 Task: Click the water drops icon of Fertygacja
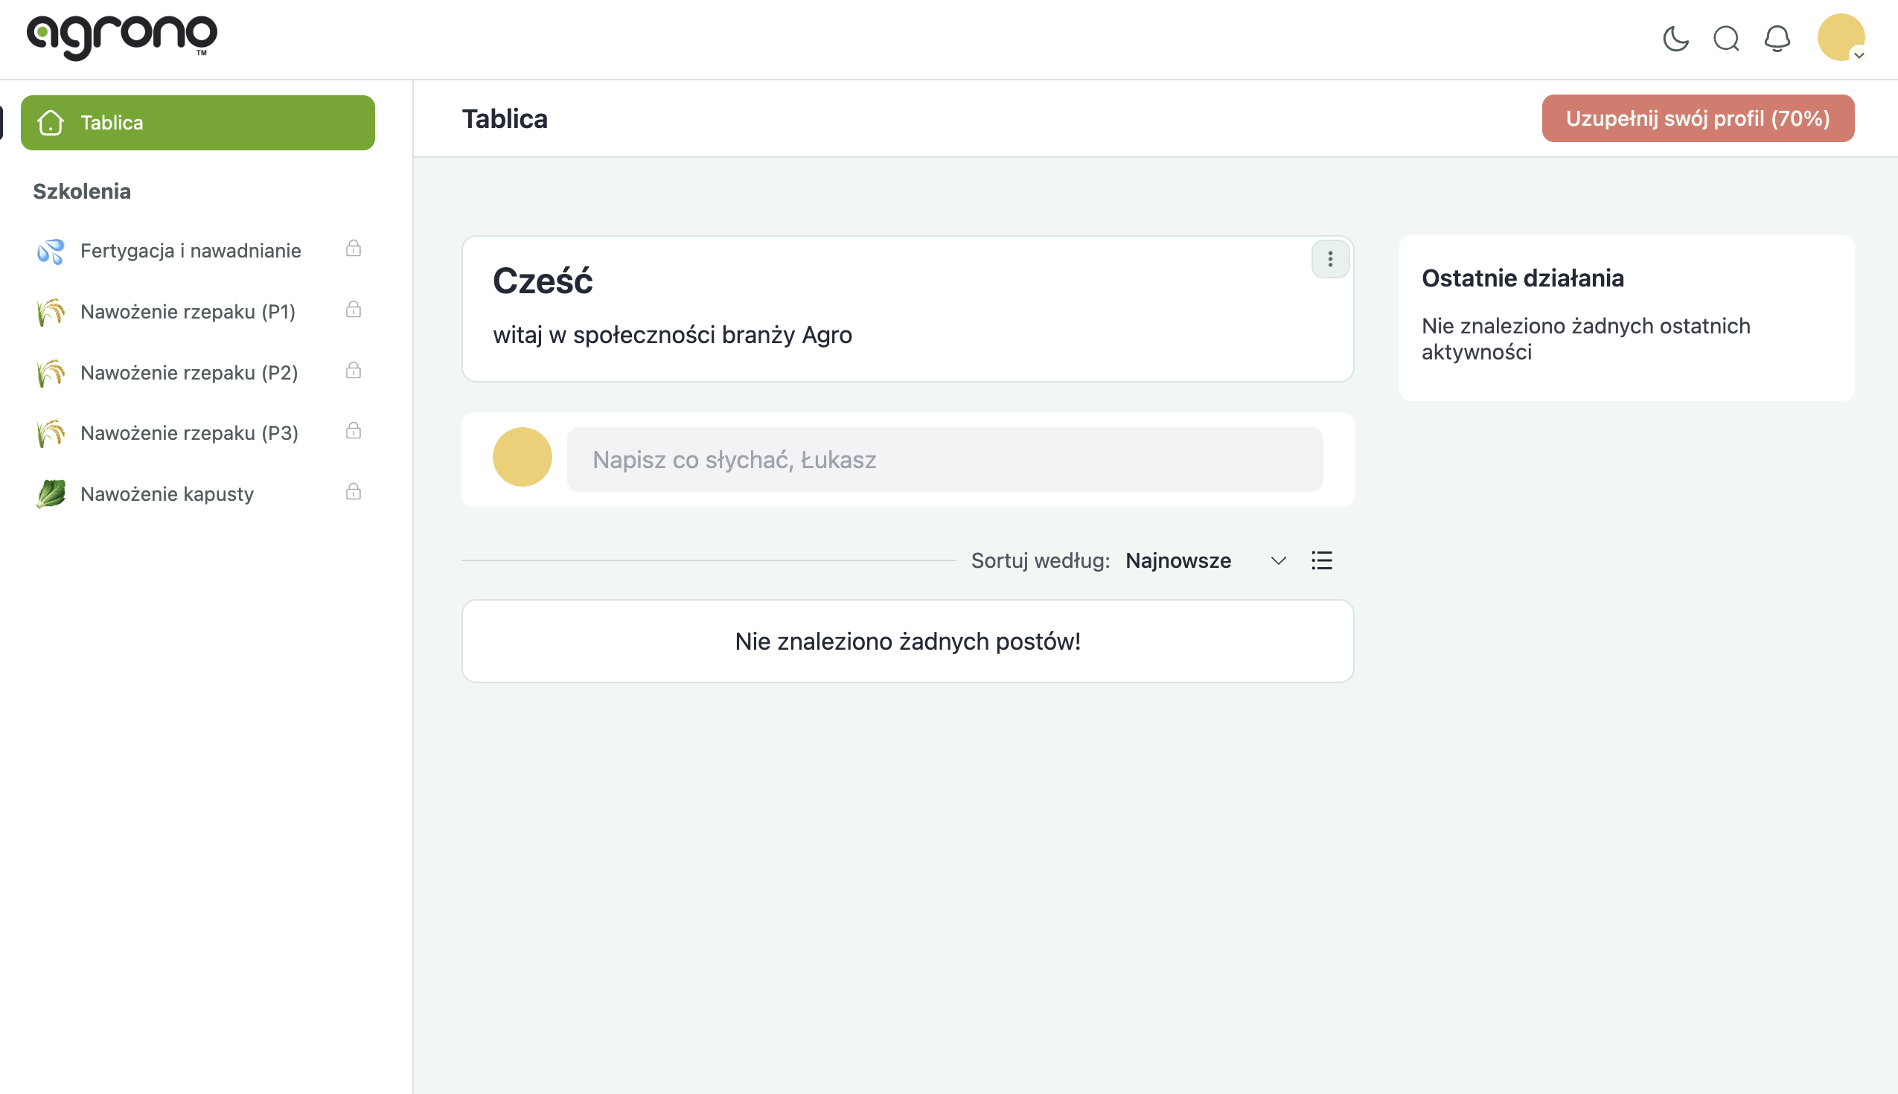(51, 251)
